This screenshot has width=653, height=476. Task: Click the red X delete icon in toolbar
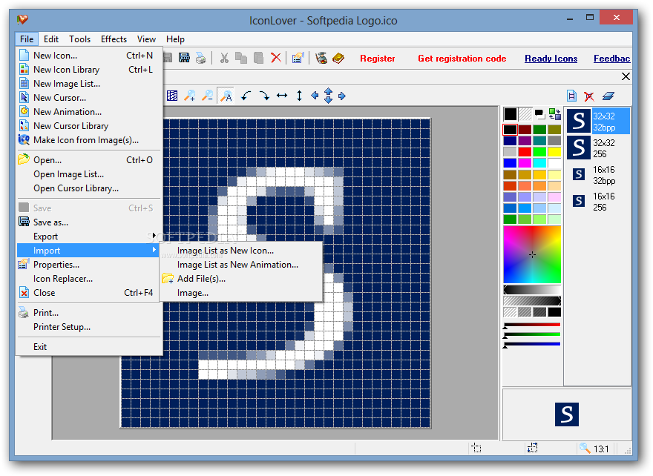pyautogui.click(x=276, y=58)
